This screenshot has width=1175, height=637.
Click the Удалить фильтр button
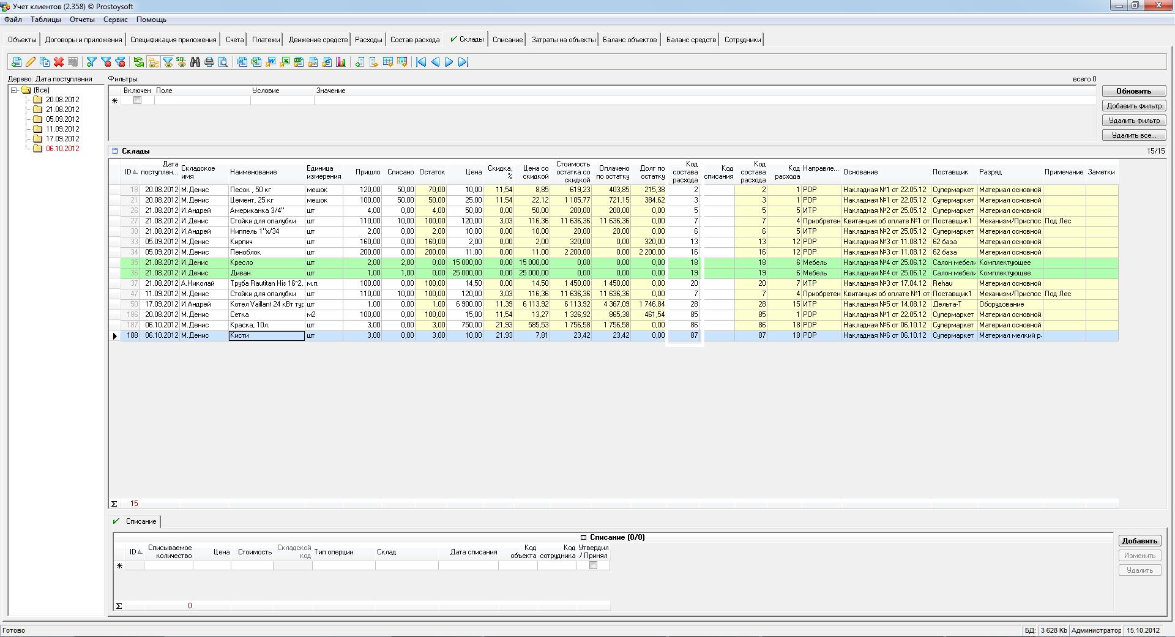(1133, 121)
